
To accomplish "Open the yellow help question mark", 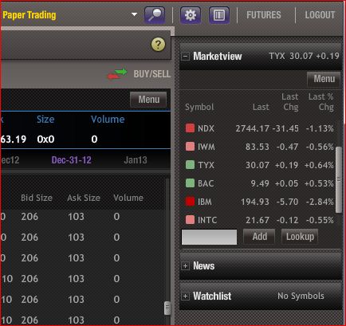I will tap(158, 45).
